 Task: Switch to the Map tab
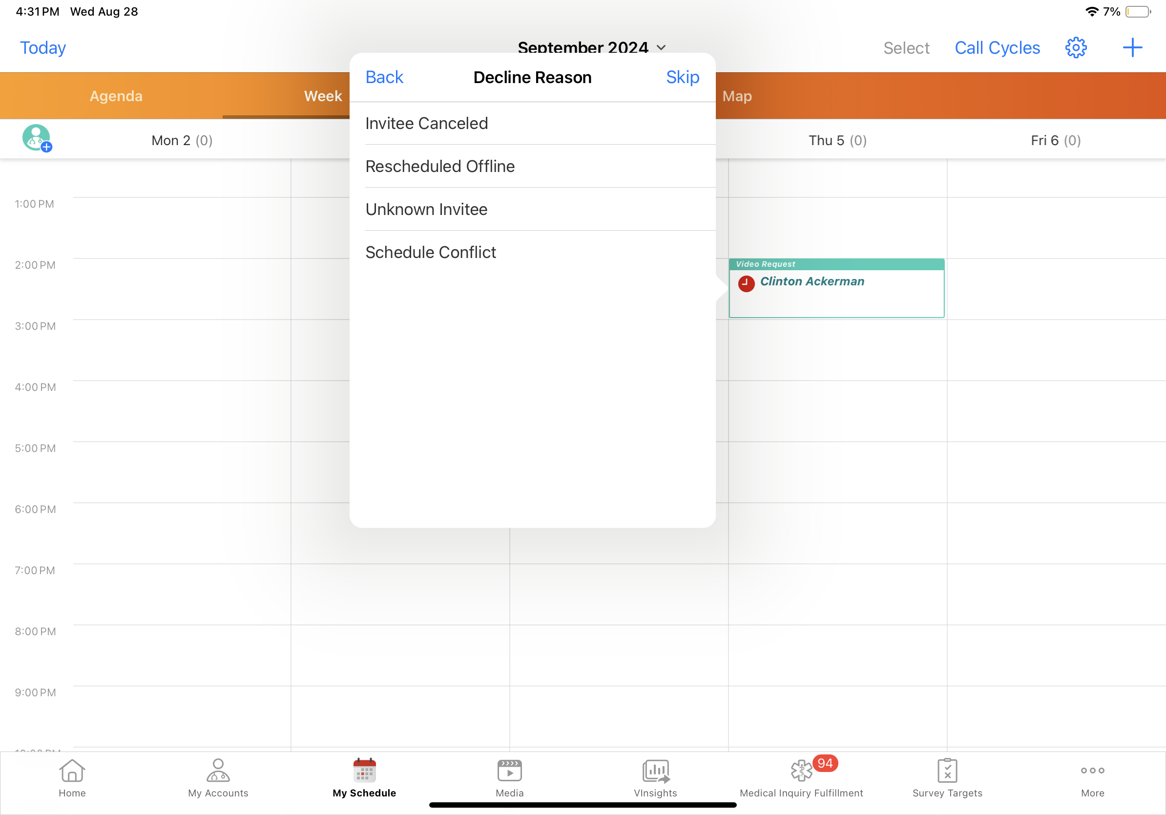point(737,96)
